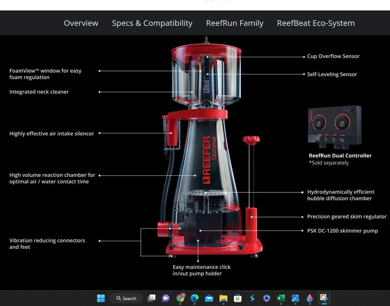The image size is (390, 306).
Task: Switch to Google Chrome in the taskbar
Action: coord(180,298)
